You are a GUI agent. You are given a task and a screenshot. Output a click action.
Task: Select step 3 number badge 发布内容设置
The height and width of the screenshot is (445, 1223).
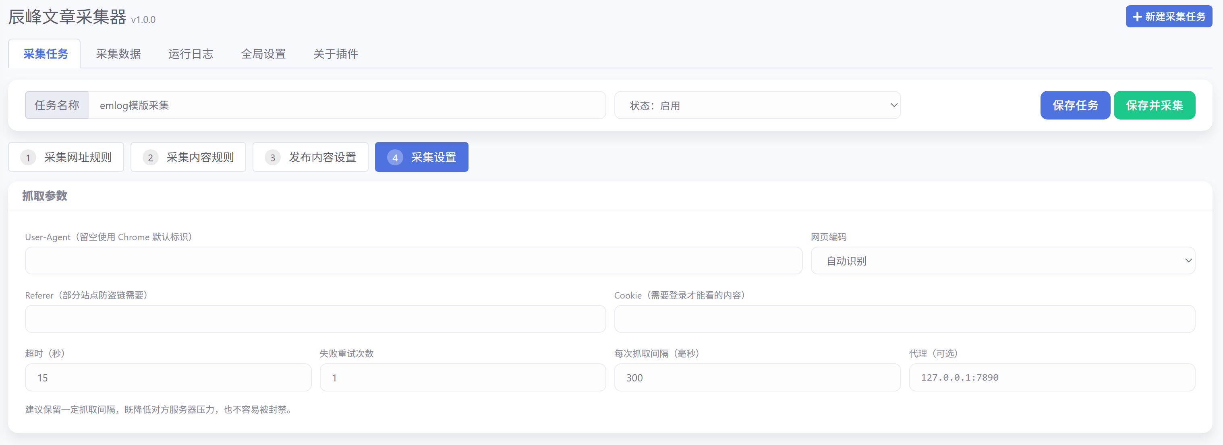(272, 157)
